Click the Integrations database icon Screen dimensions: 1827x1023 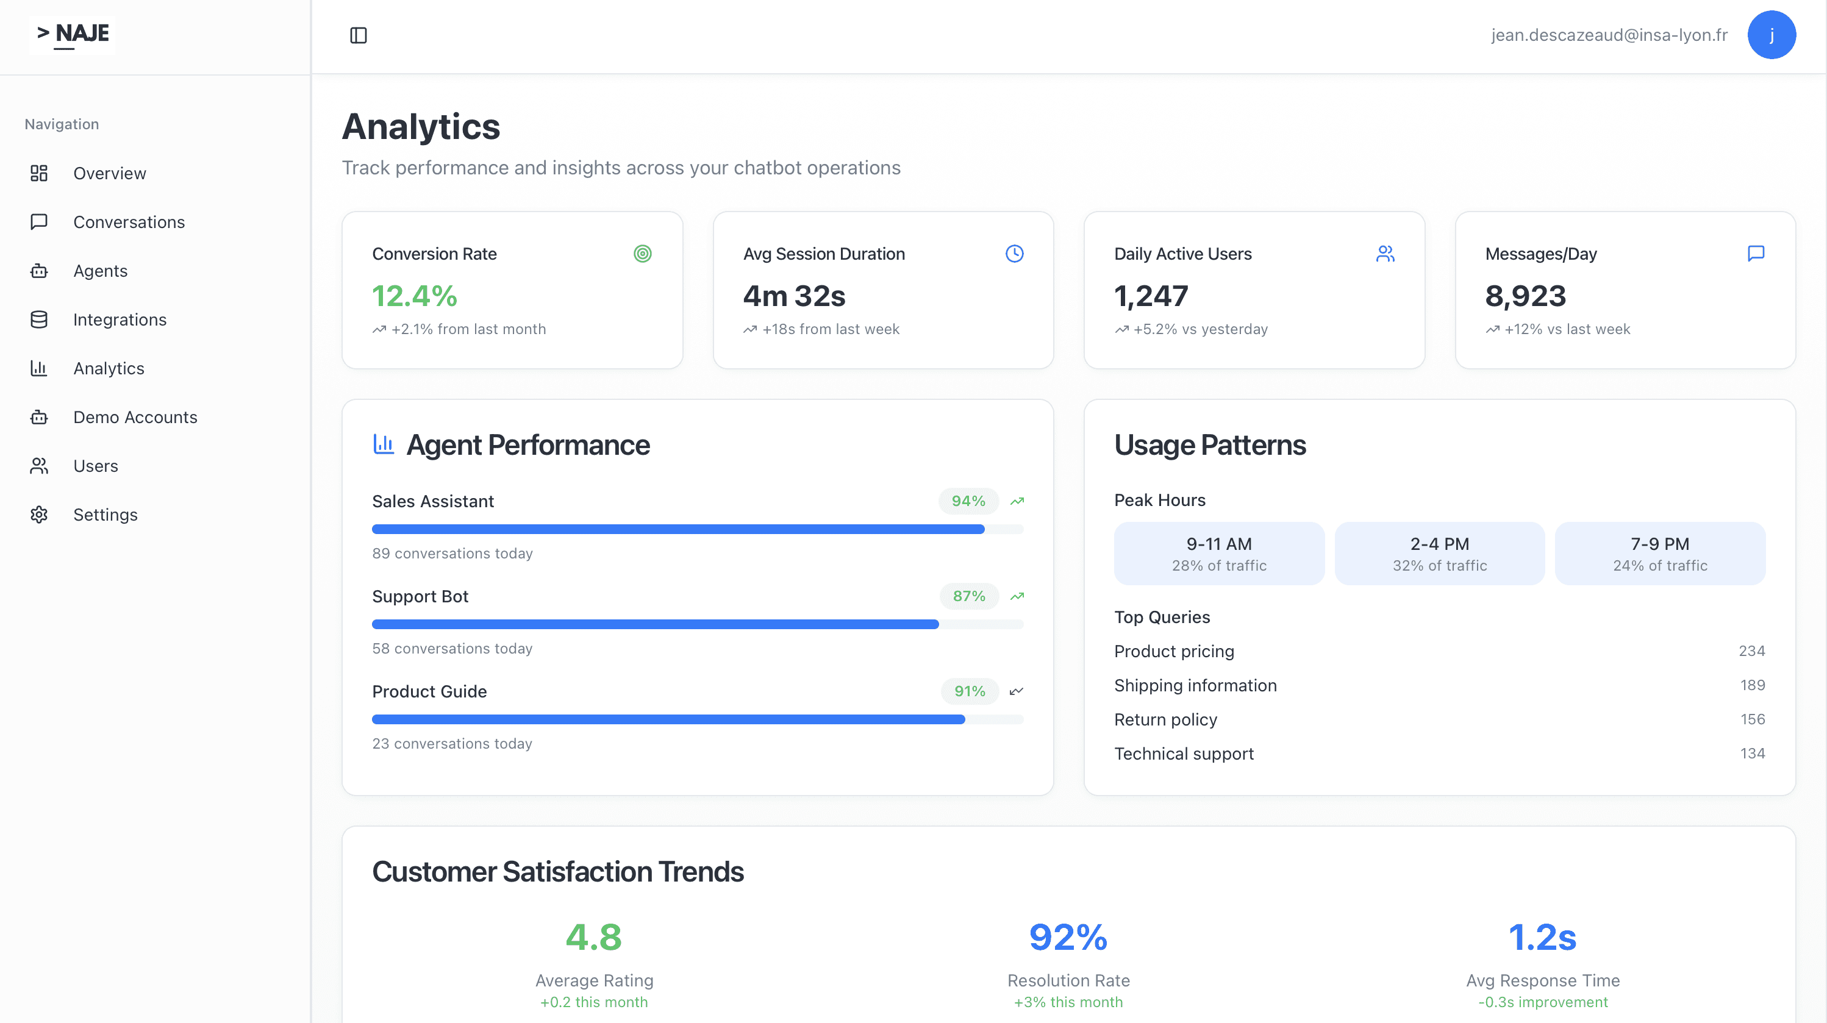(39, 319)
